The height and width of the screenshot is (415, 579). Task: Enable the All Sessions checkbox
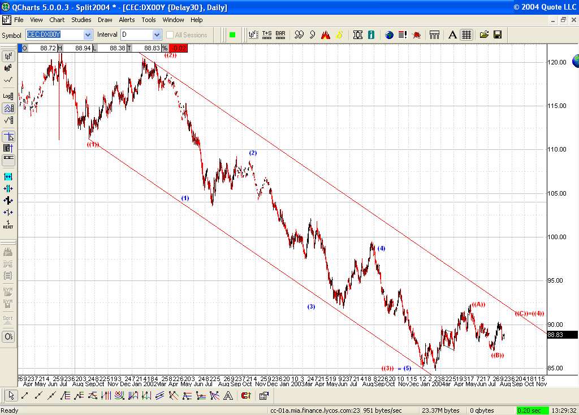pos(170,34)
